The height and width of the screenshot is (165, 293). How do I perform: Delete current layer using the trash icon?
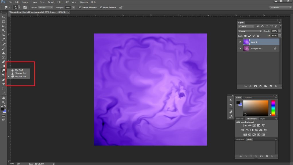pos(276,86)
